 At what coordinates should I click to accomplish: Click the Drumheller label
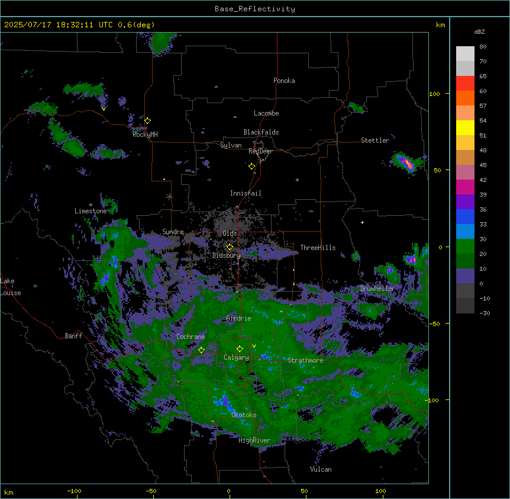(x=377, y=289)
